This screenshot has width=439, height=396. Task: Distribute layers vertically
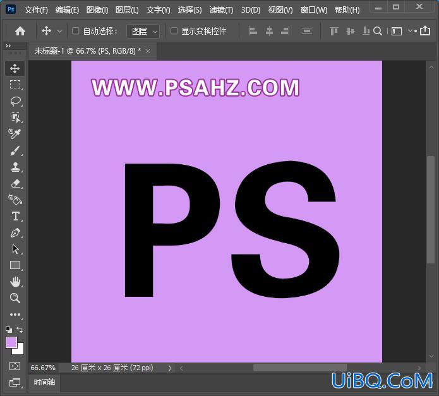point(307,31)
